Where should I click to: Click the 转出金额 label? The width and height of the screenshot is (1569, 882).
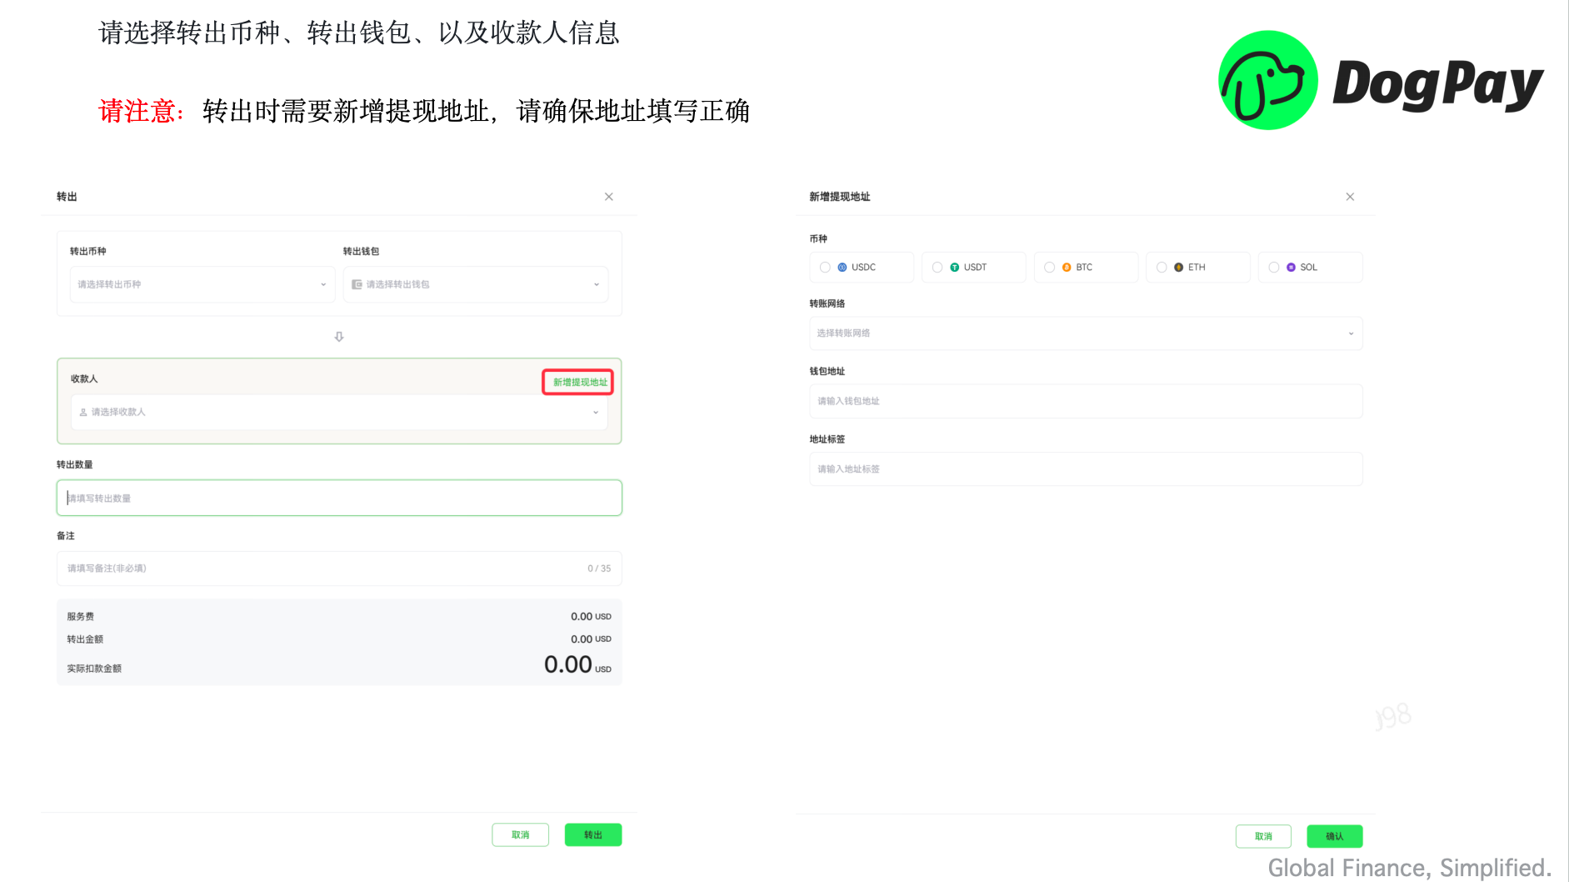point(85,639)
